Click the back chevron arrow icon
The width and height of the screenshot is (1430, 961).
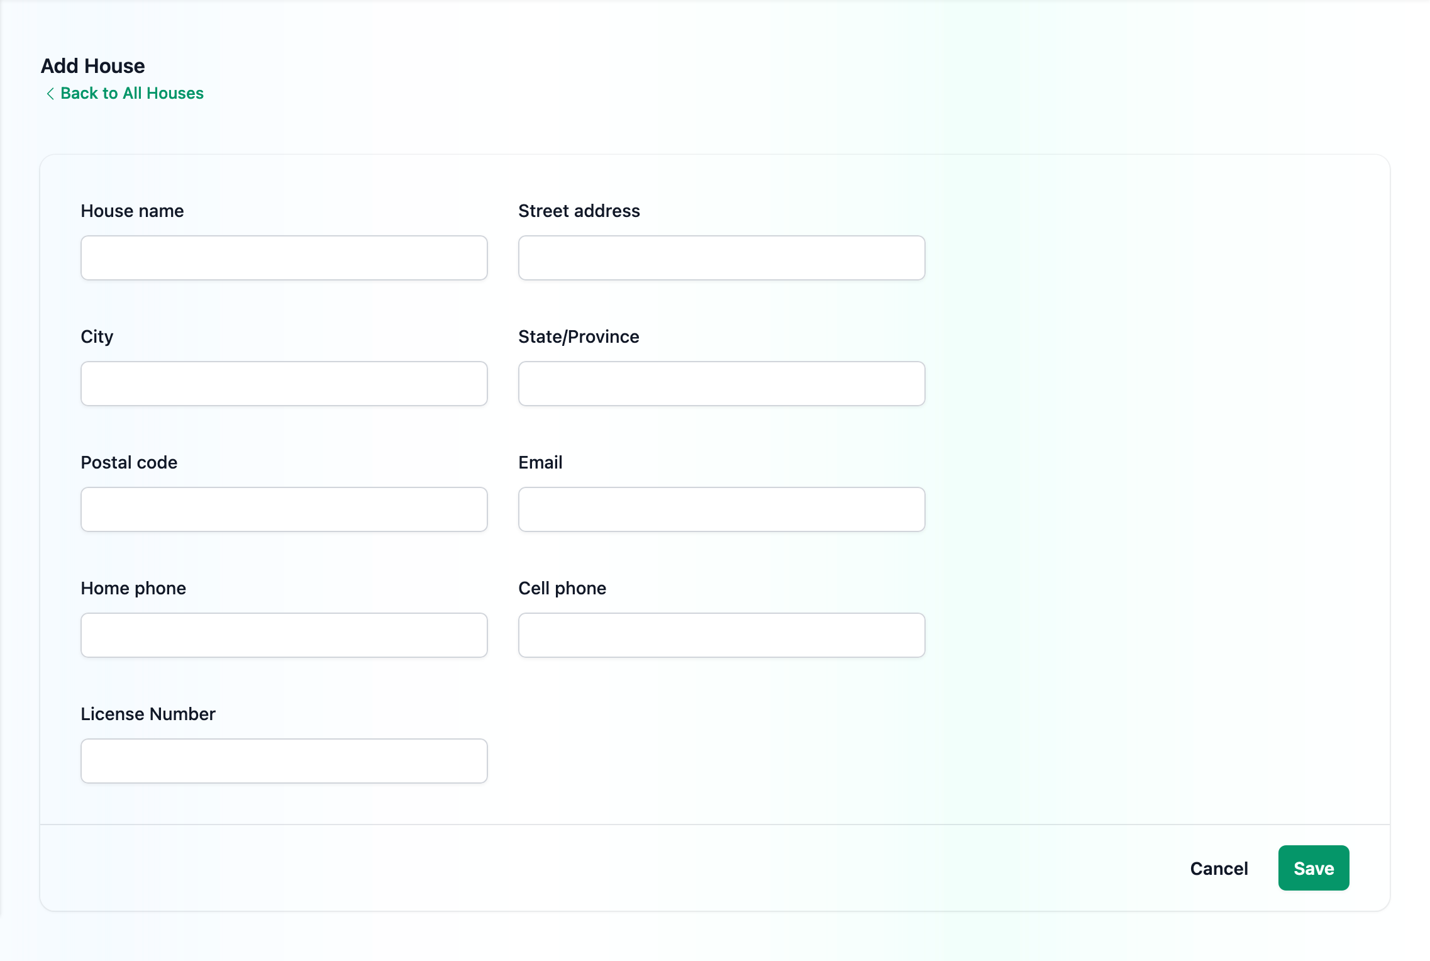pos(50,94)
